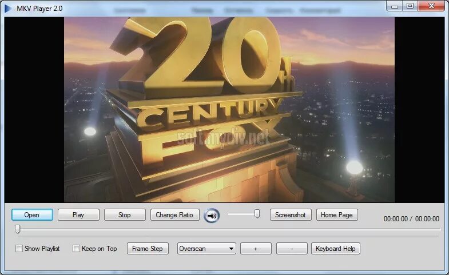Expand the Overscan dropdown
Image resolution: width=449 pixels, height=275 pixels.
click(x=206, y=248)
